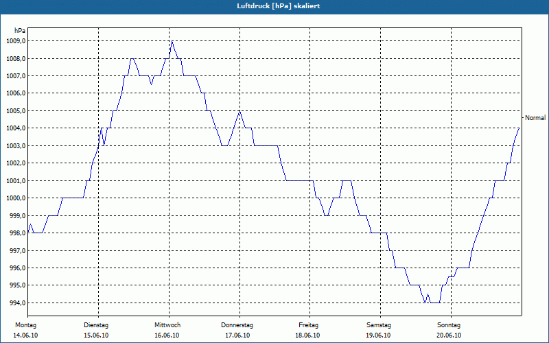Select the Dienstag day label
Image resolution: width=549 pixels, height=343 pixels.
(x=96, y=325)
